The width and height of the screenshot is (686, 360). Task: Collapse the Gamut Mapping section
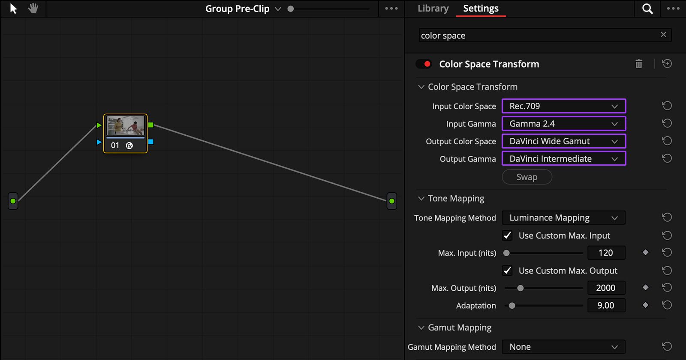pyautogui.click(x=421, y=328)
